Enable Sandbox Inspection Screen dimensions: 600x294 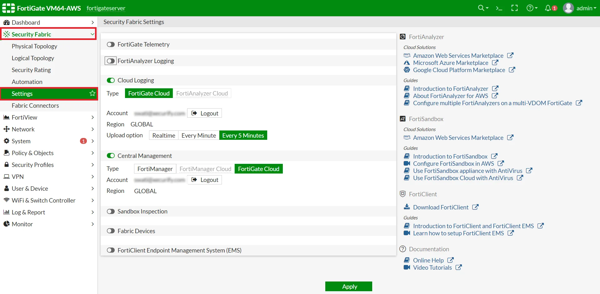[x=111, y=211]
